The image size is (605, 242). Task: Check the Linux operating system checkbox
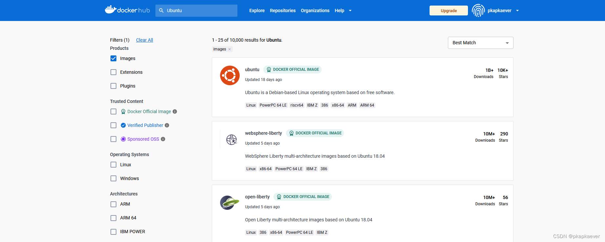[113, 165]
